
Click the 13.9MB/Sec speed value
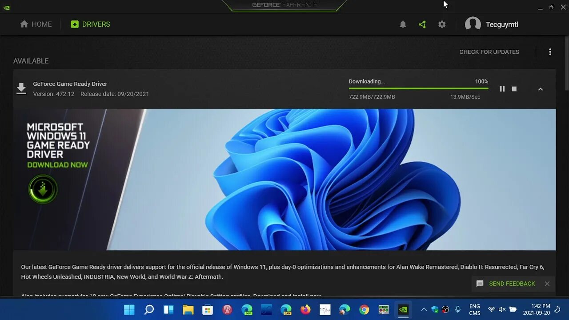pyautogui.click(x=465, y=96)
